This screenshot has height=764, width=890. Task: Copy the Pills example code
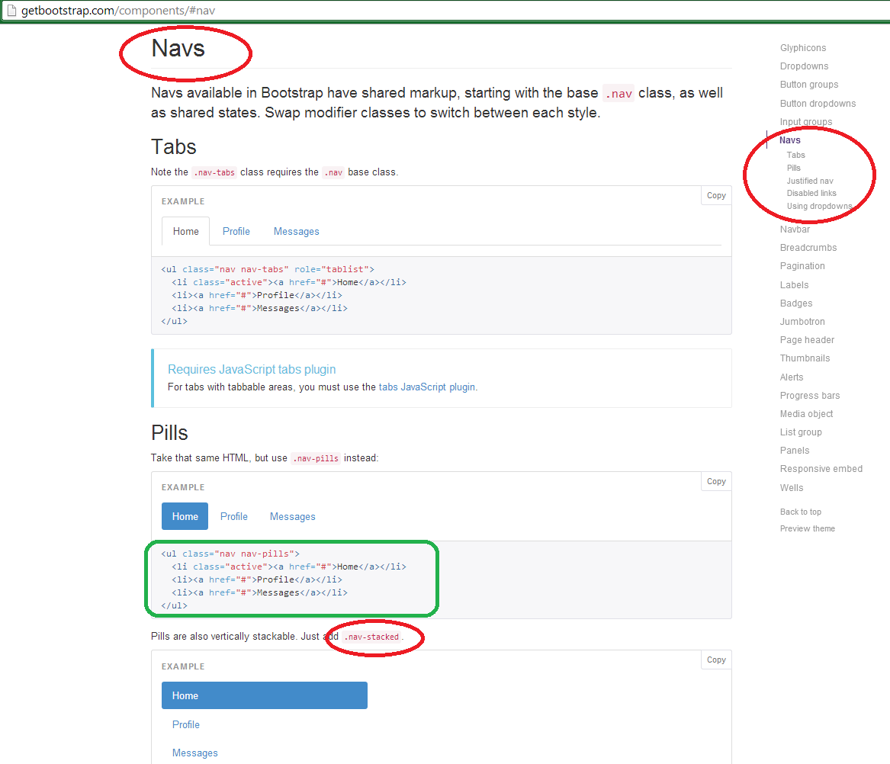715,481
